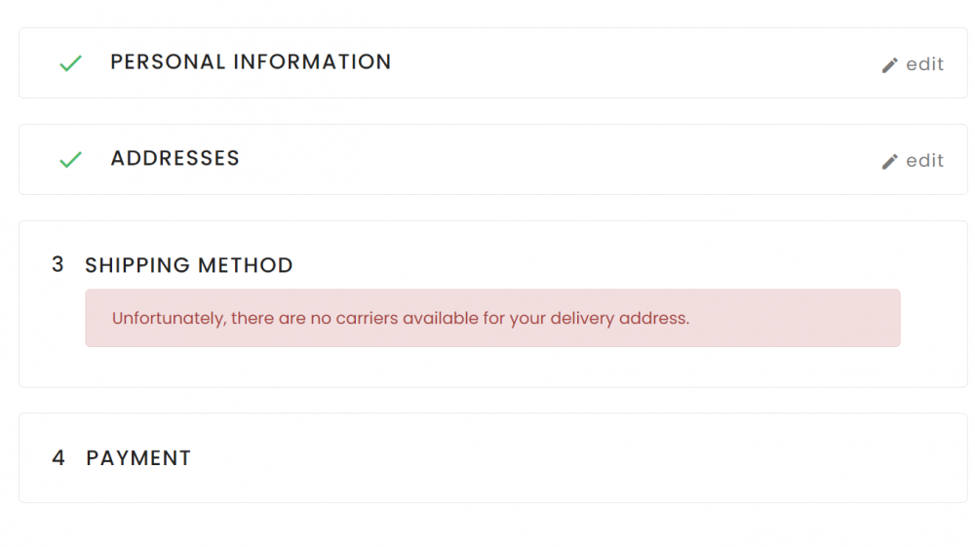This screenshot has width=975, height=547.
Task: Expand the Personal Information step heading
Action: click(251, 62)
